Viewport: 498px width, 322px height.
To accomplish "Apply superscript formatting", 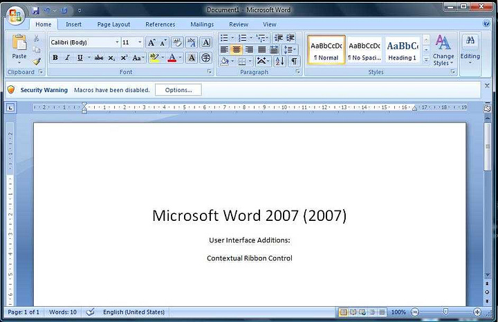I will [x=124, y=58].
